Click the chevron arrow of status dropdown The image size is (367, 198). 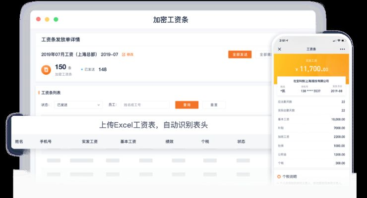[x=98, y=105]
